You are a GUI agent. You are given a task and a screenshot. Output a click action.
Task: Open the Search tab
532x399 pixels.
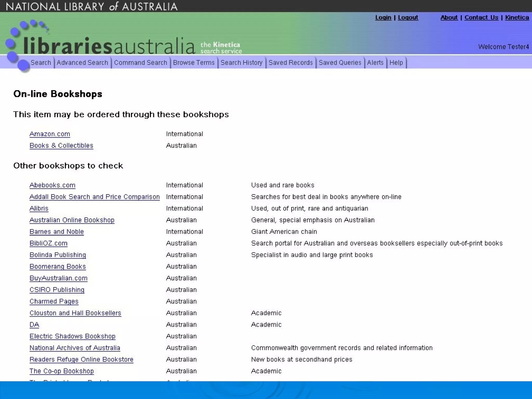coord(41,63)
